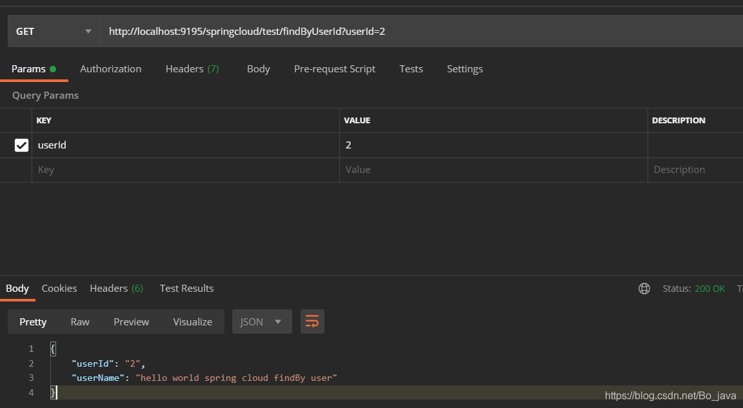
Task: Click the userId row description cell
Action: point(695,145)
